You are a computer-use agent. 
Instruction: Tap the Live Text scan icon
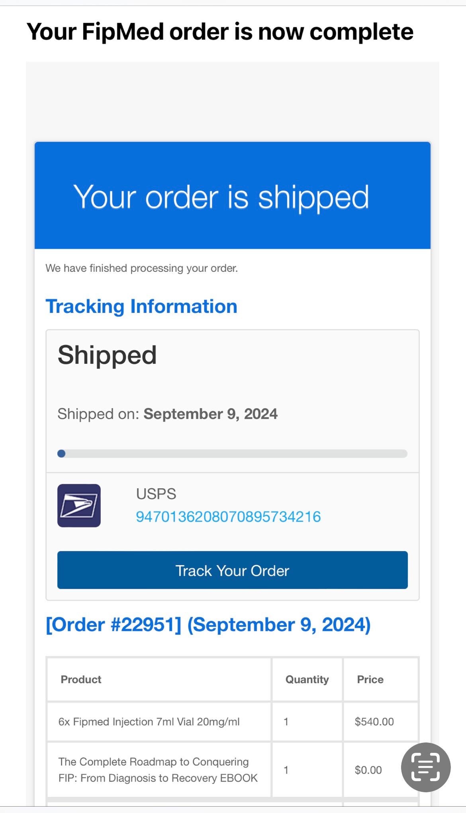425,767
